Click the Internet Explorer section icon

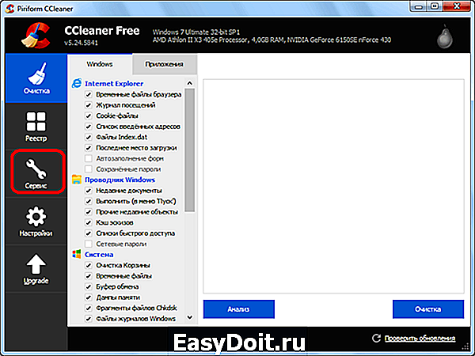coord(77,83)
